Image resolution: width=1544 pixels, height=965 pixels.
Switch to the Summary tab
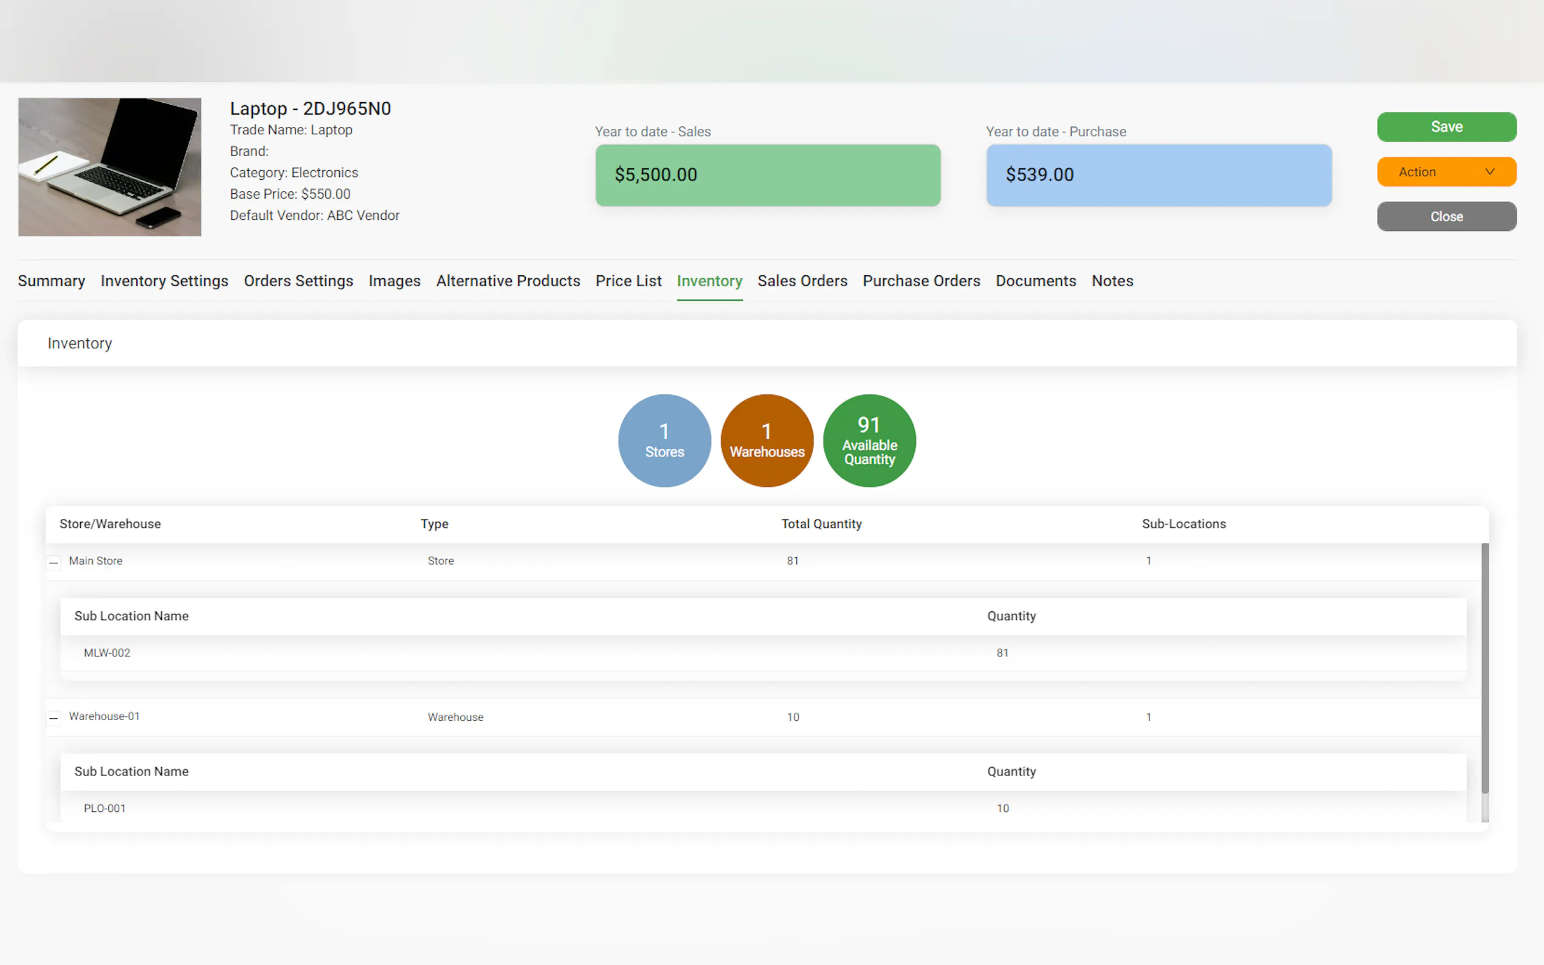coord(51,281)
